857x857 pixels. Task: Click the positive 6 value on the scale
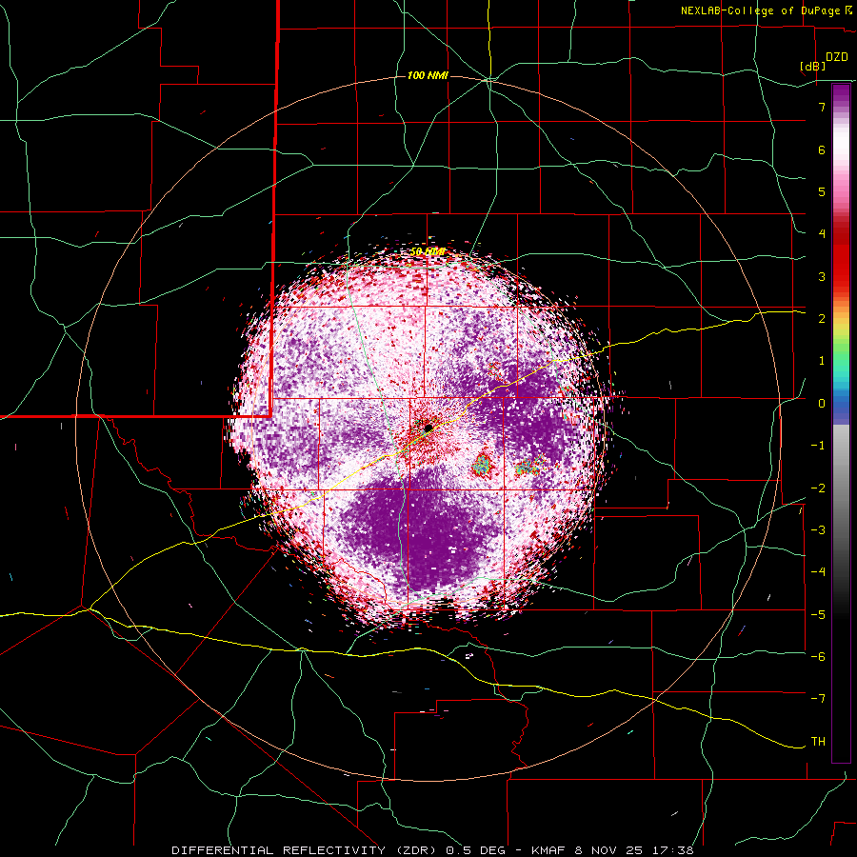point(822,149)
